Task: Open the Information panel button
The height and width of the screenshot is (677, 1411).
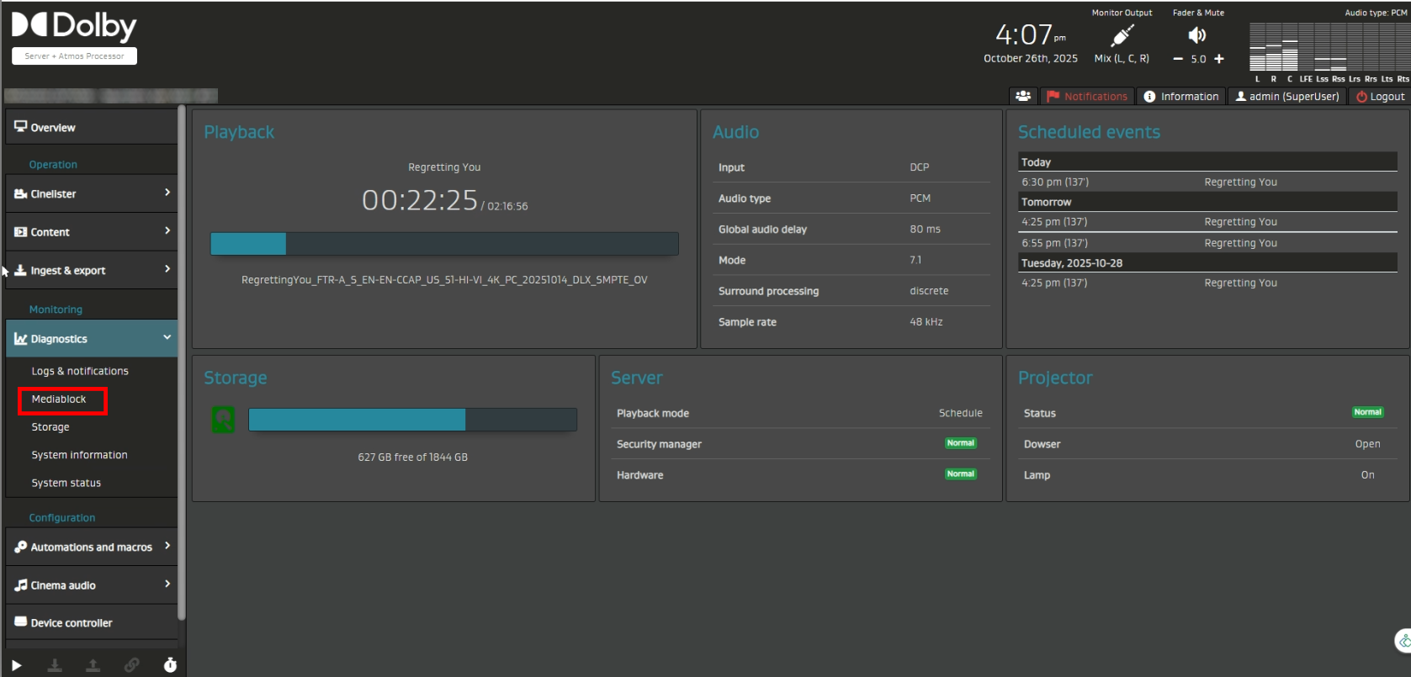Action: [x=1181, y=97]
